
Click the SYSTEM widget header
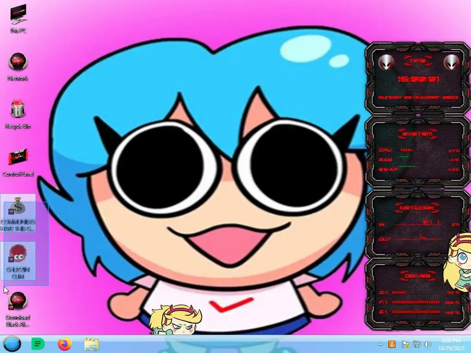(418, 134)
